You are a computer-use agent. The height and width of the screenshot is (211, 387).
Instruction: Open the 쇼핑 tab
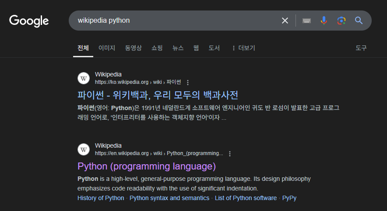click(x=157, y=48)
